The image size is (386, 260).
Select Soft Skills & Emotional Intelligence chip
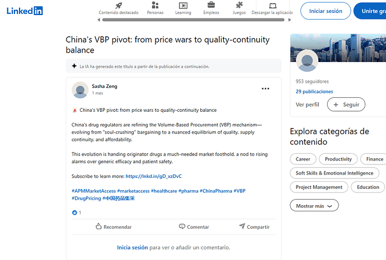(335, 173)
